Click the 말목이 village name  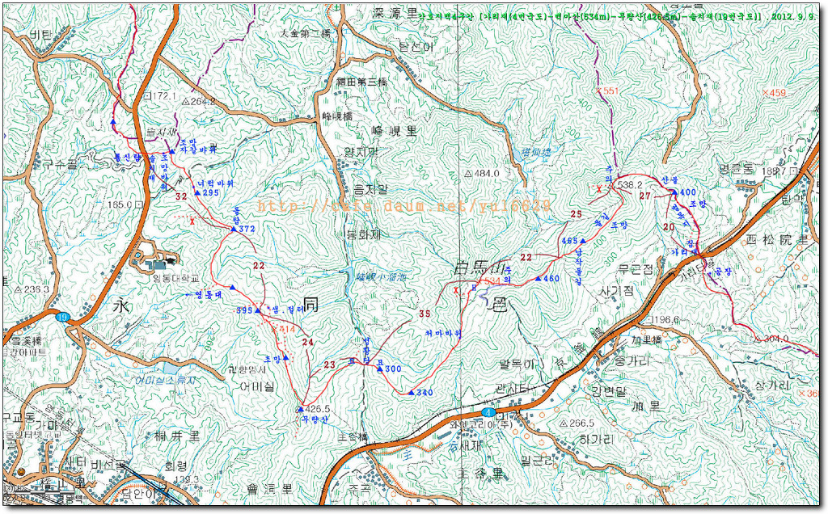(x=517, y=364)
